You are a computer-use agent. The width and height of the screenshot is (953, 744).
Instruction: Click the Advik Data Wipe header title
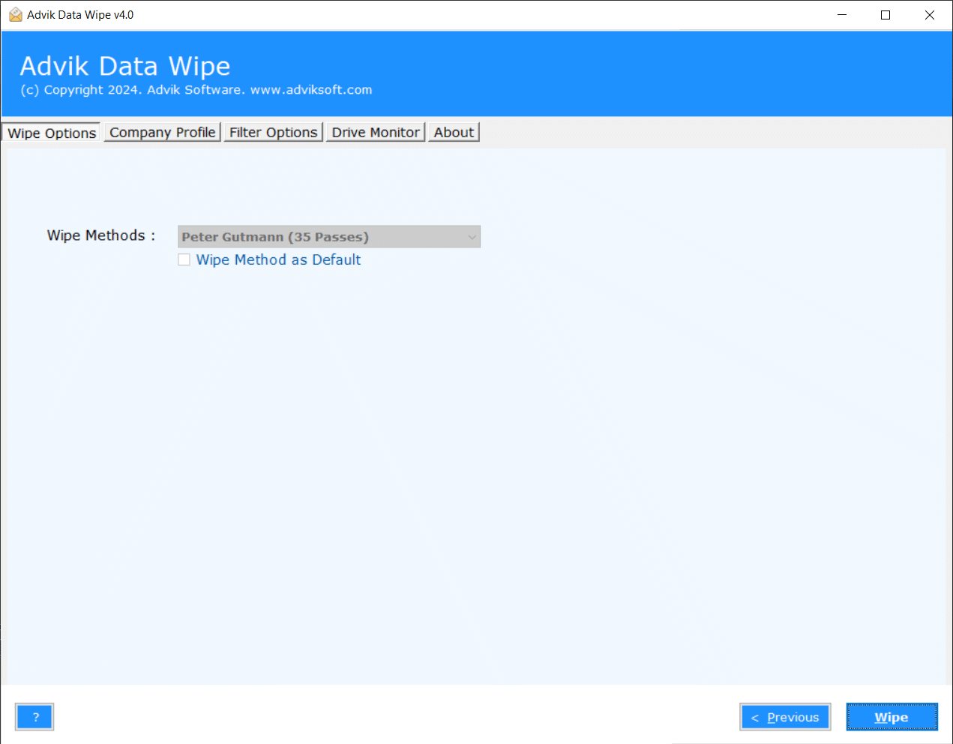point(125,66)
